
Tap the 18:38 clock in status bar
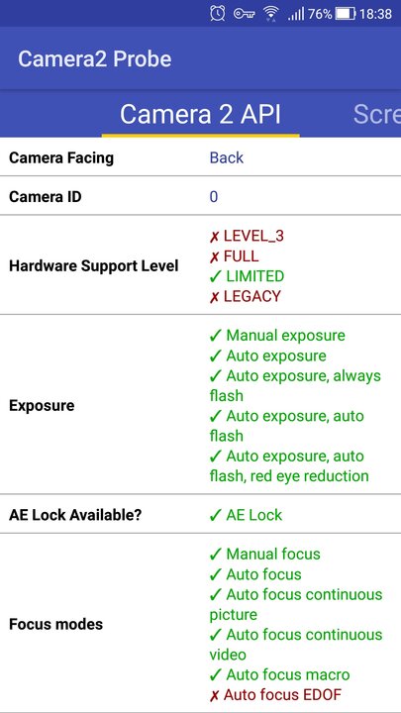pos(375,14)
